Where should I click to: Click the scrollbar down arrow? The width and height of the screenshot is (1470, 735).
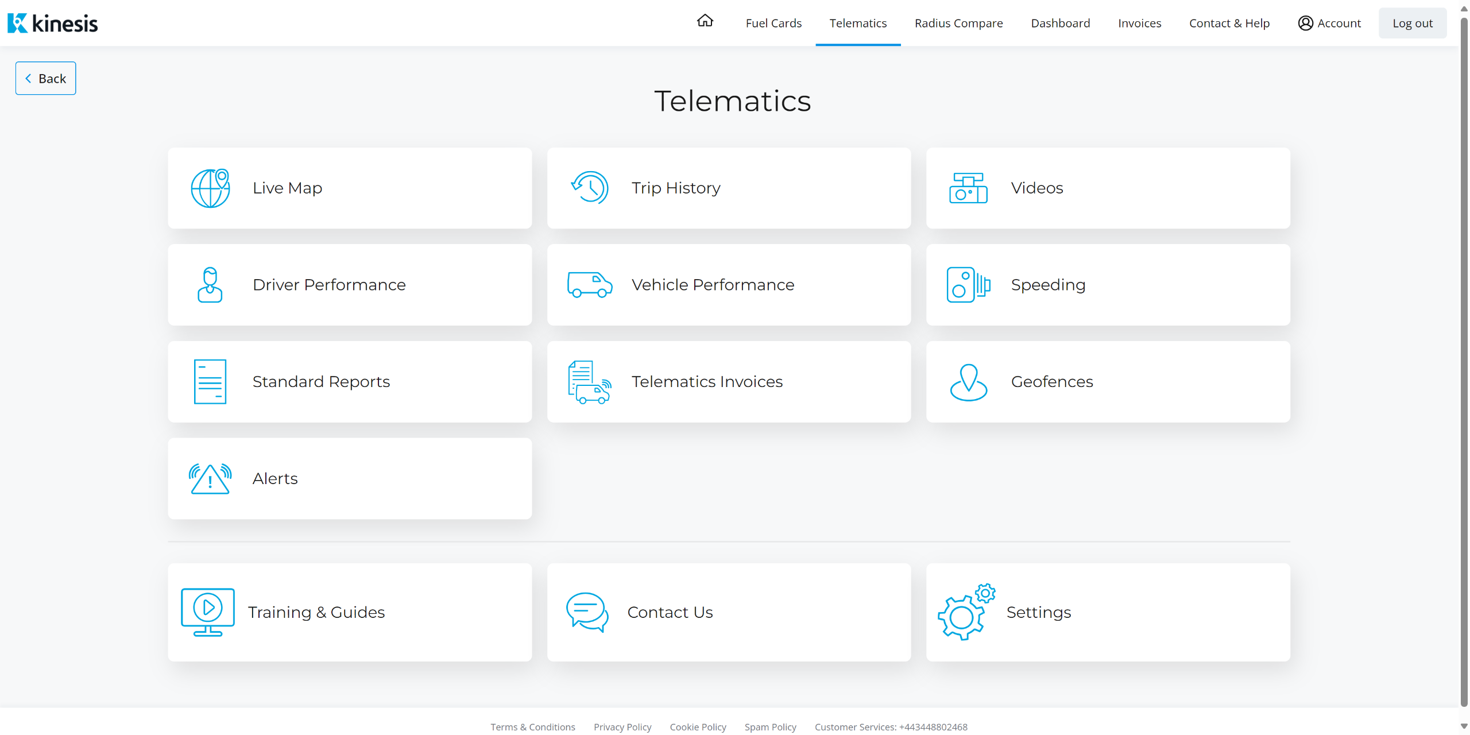(x=1464, y=726)
